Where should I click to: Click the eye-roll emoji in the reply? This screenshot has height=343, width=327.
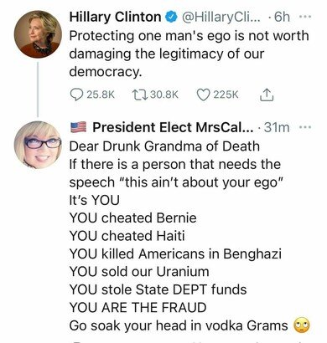[x=302, y=325]
